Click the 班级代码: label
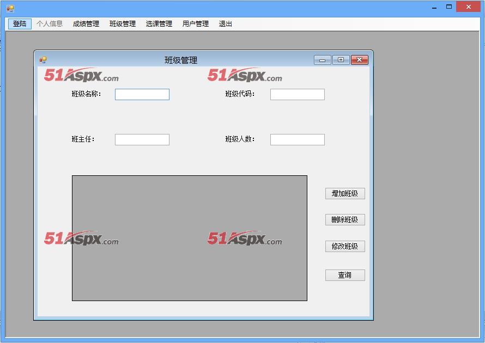The height and width of the screenshot is (343, 485). coord(240,94)
